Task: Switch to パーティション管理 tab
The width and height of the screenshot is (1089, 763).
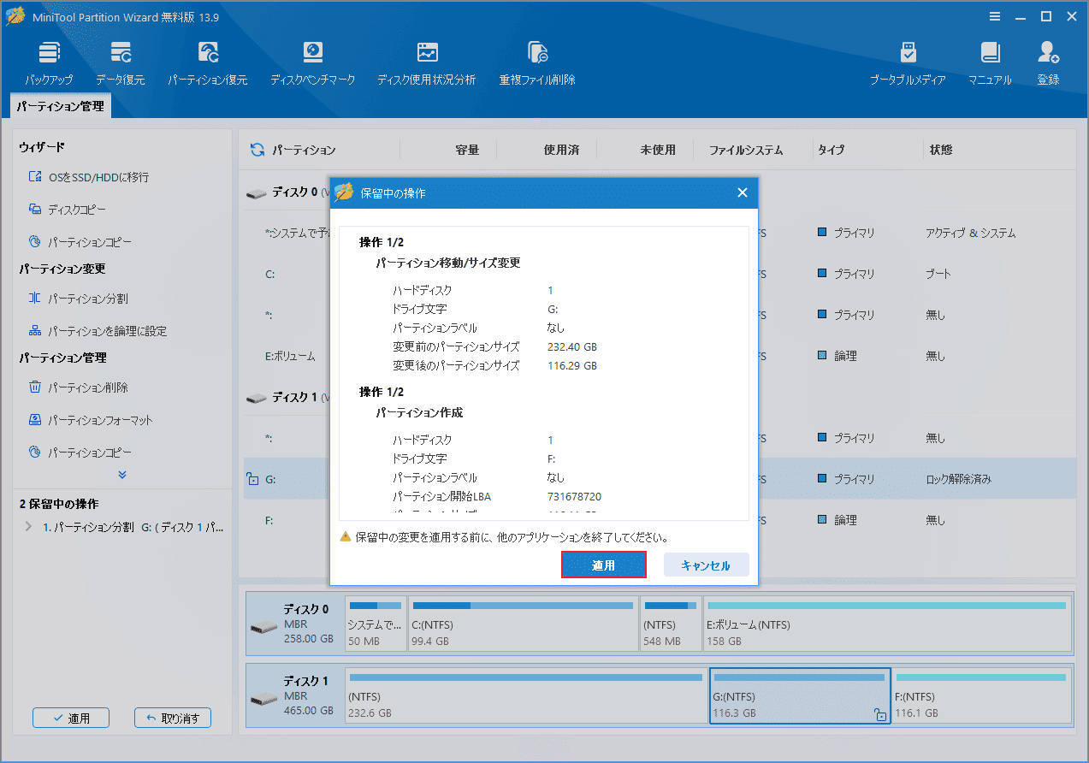Action: pos(61,107)
